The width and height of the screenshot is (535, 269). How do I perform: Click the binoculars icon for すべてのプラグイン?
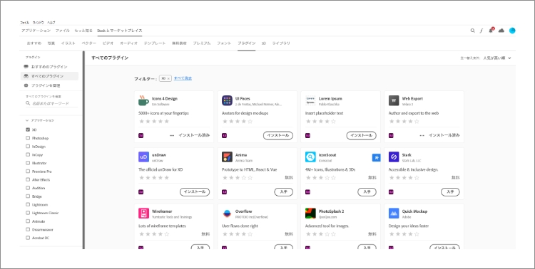26,76
